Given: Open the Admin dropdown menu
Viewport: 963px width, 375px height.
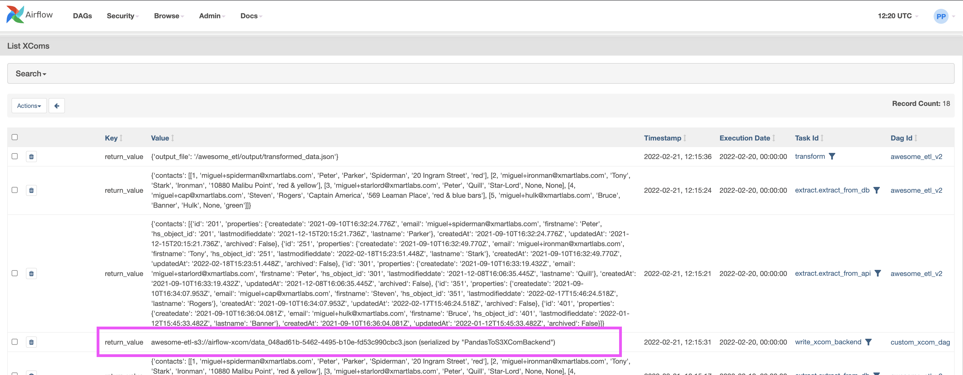Looking at the screenshot, I should tap(211, 15).
